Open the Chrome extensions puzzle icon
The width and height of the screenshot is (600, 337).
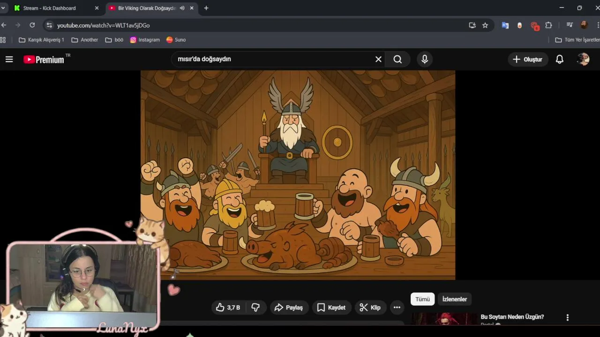[548, 25]
